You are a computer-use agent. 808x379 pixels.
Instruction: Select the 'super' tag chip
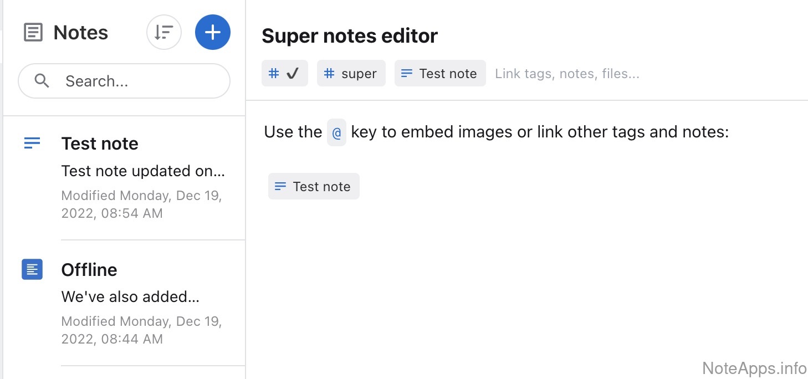[351, 74]
